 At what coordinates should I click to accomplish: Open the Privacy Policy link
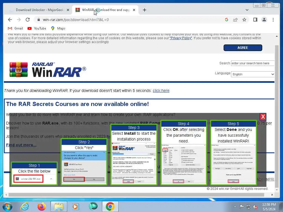(x=181, y=38)
